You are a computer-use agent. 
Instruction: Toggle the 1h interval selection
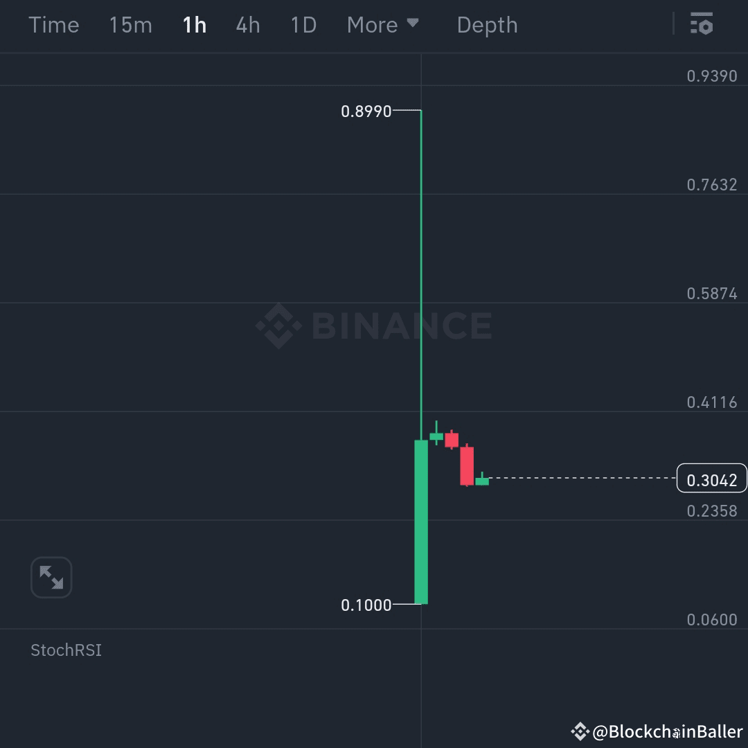(194, 25)
